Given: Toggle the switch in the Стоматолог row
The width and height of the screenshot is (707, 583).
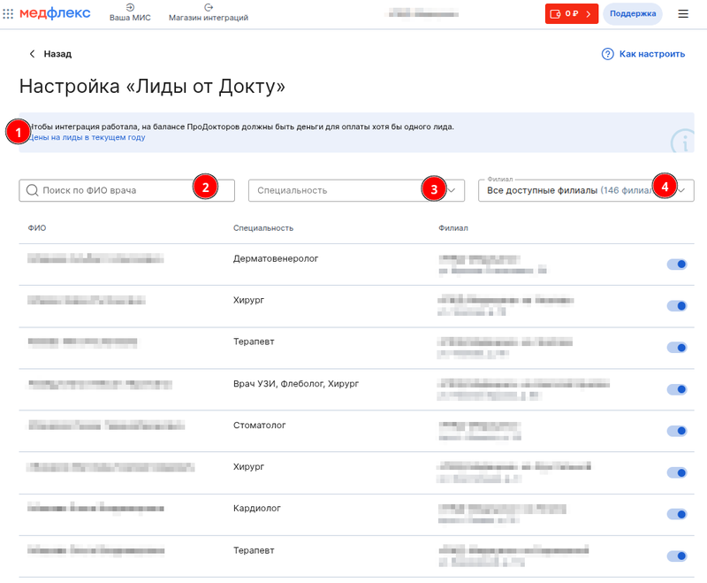Looking at the screenshot, I should coord(677,430).
